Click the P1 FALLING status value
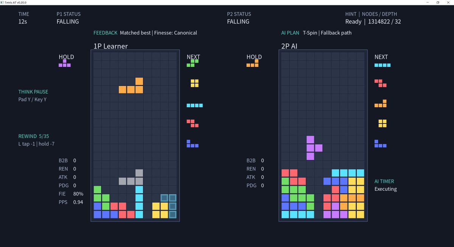Viewport: 454px width, 247px height. click(68, 22)
